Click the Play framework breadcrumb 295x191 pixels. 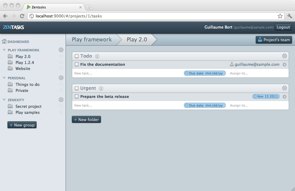(x=92, y=40)
